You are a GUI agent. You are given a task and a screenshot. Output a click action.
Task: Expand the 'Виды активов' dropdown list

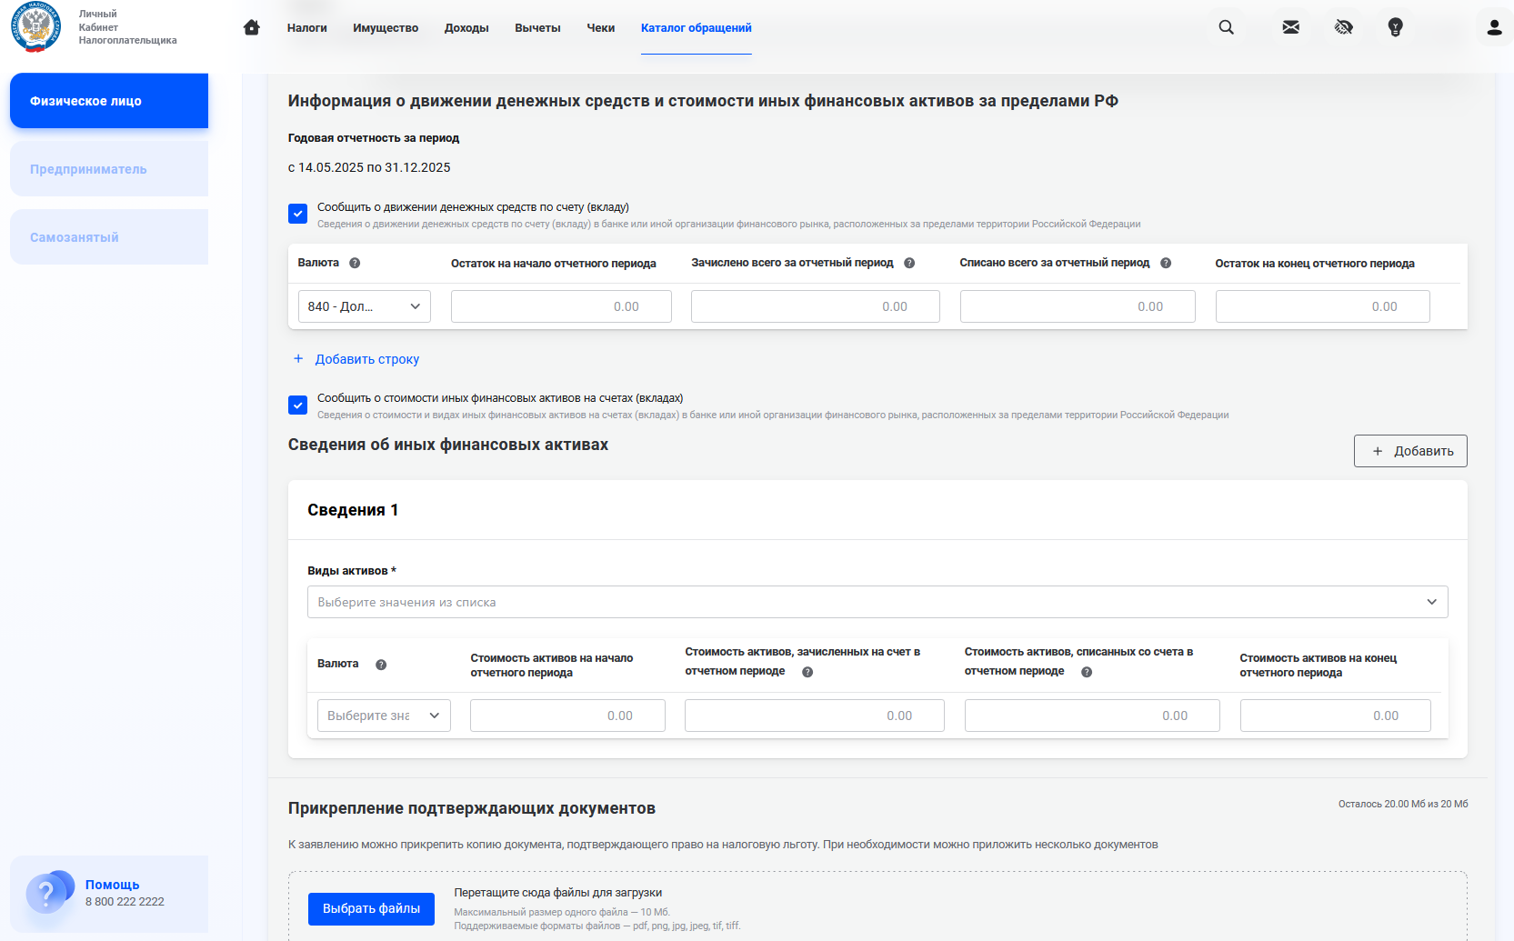coord(877,602)
